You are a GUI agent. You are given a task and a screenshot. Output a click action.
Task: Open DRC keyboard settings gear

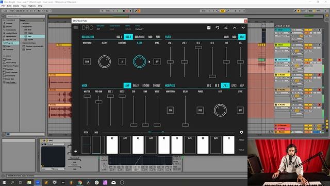[x=241, y=132]
